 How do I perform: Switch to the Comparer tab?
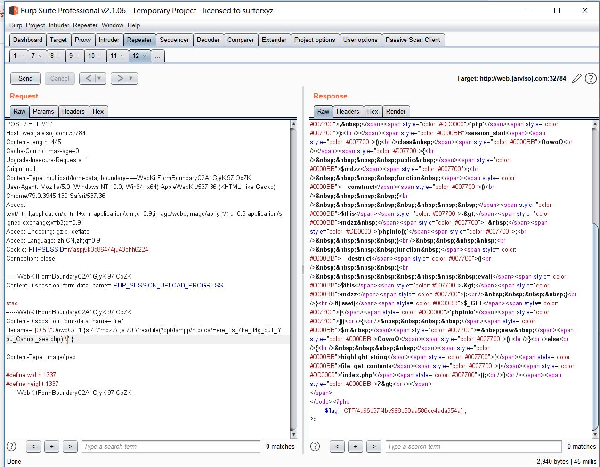click(x=241, y=40)
